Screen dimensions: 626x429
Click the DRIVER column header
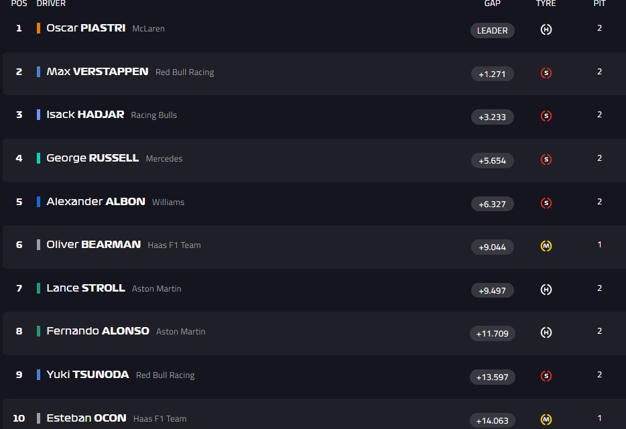click(x=51, y=3)
